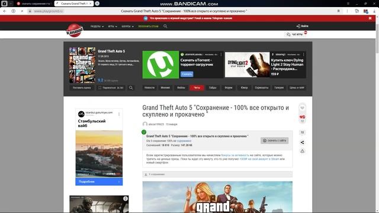This screenshot has width=379, height=213.
Task: Open the Гайды tab
Action: tap(213, 88)
